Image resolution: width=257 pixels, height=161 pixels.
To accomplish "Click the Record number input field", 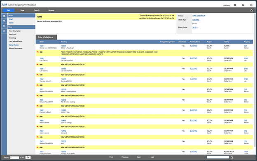I will click(14, 158).
